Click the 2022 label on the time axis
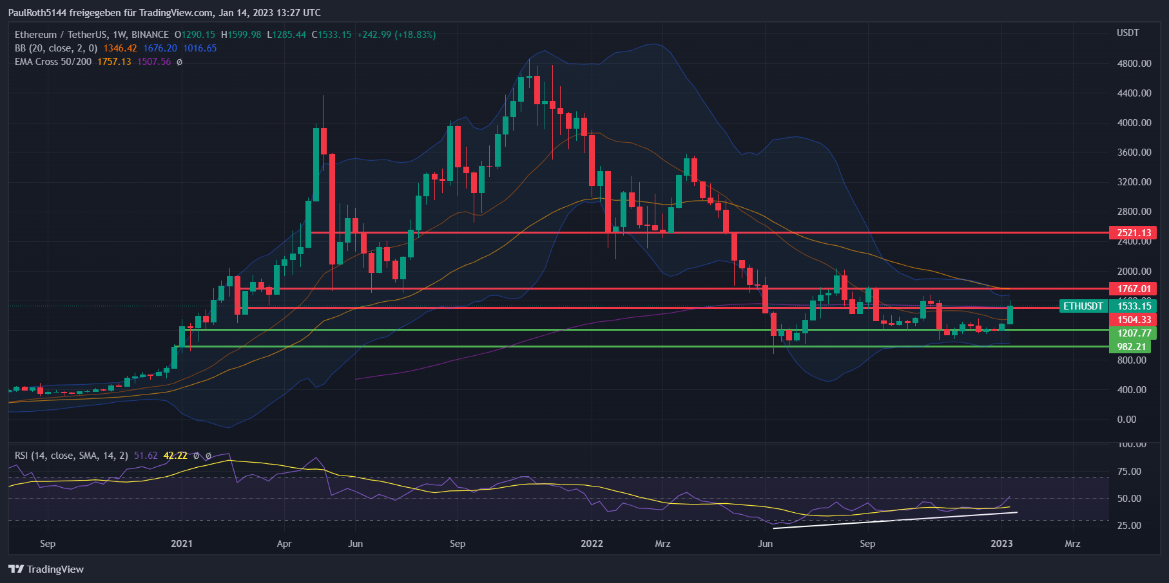 click(x=592, y=544)
